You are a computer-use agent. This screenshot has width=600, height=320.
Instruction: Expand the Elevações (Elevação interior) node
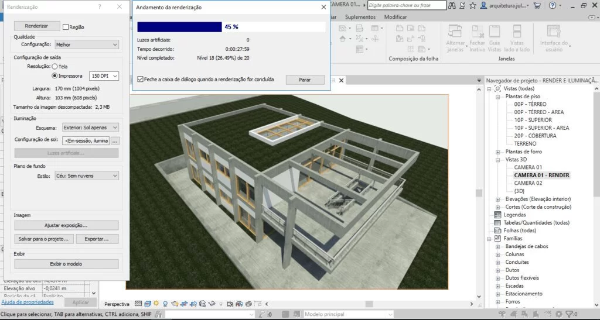coord(498,199)
